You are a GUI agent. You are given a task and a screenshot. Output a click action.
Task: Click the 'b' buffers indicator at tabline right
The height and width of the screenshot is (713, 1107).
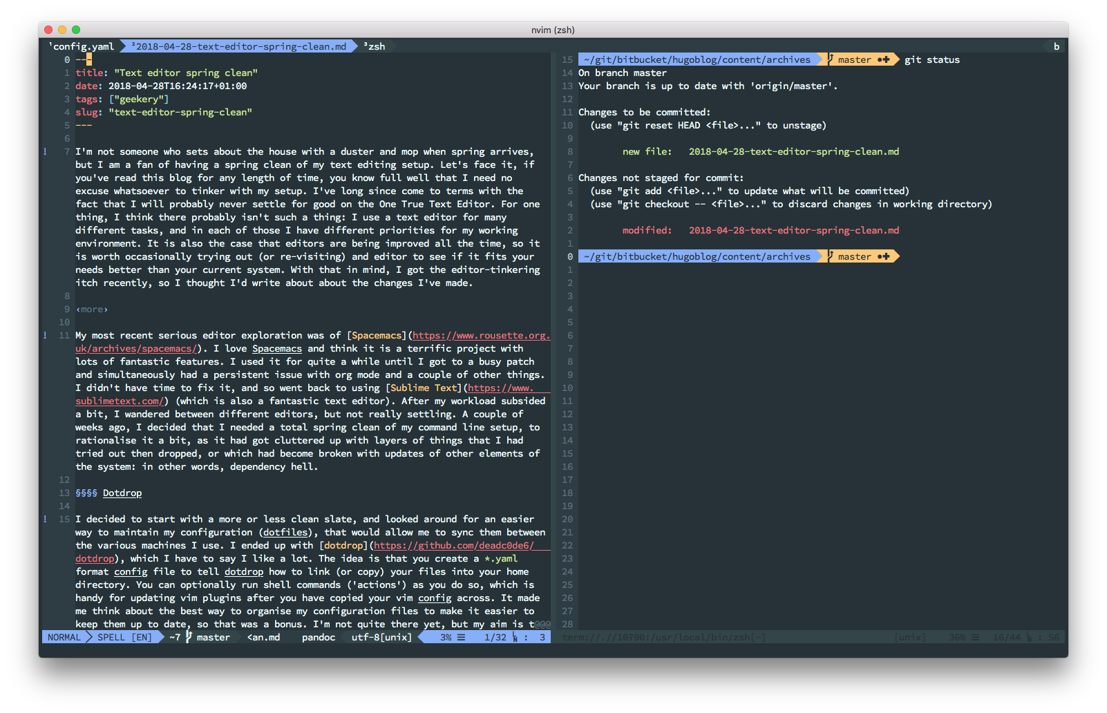(x=1056, y=46)
